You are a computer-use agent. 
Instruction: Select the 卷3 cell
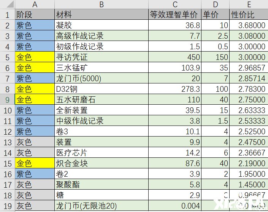pos(101,131)
